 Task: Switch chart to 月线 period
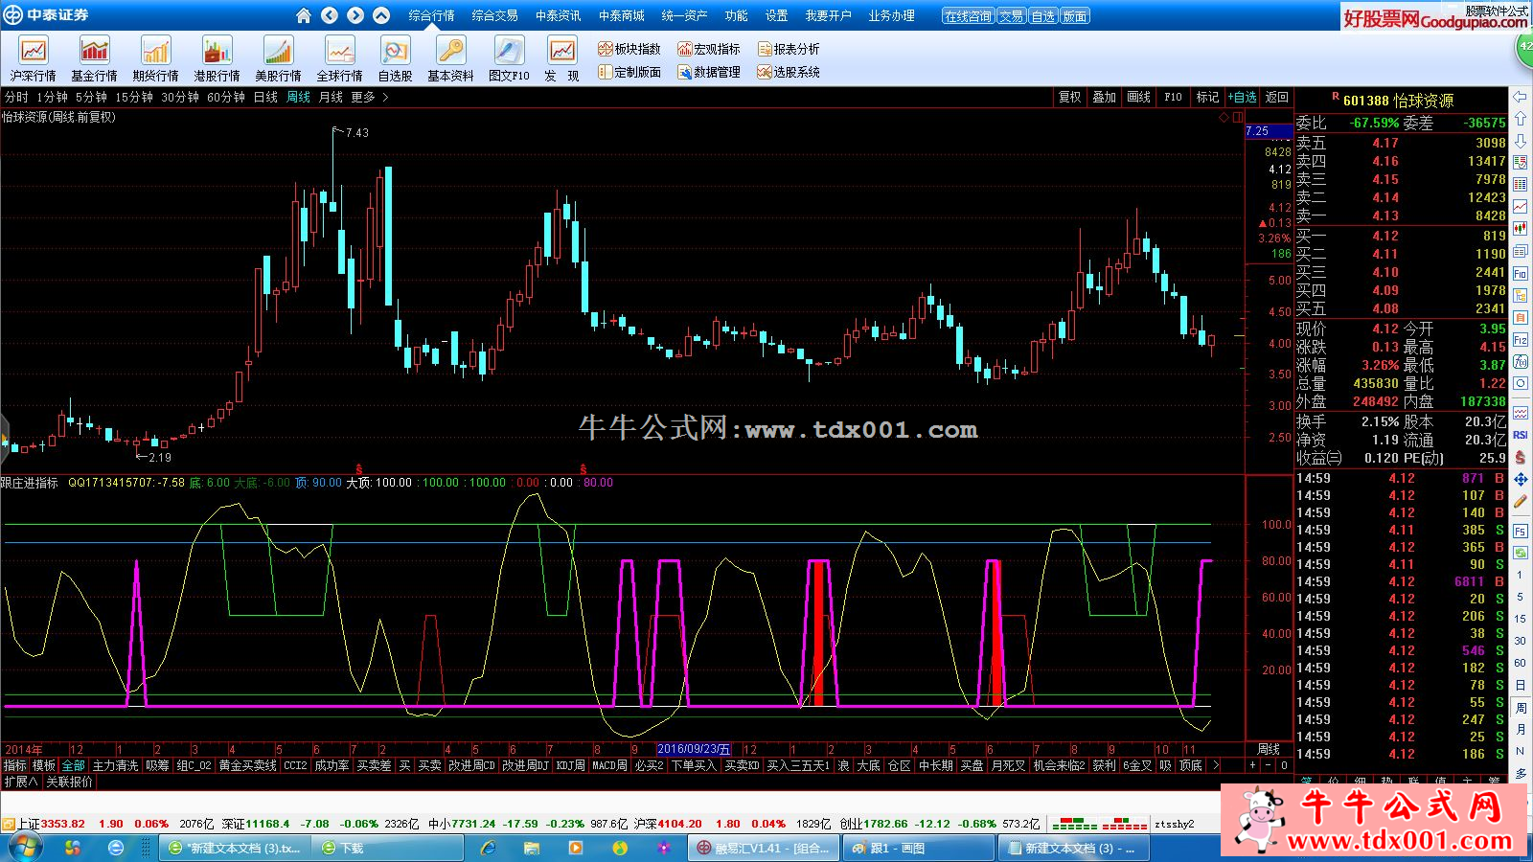pyautogui.click(x=331, y=97)
